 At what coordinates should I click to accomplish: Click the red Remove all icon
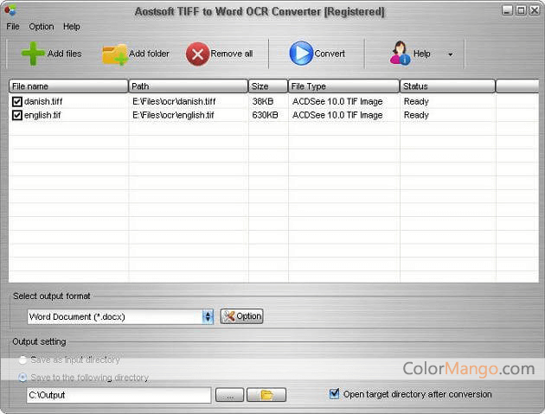[x=197, y=54]
